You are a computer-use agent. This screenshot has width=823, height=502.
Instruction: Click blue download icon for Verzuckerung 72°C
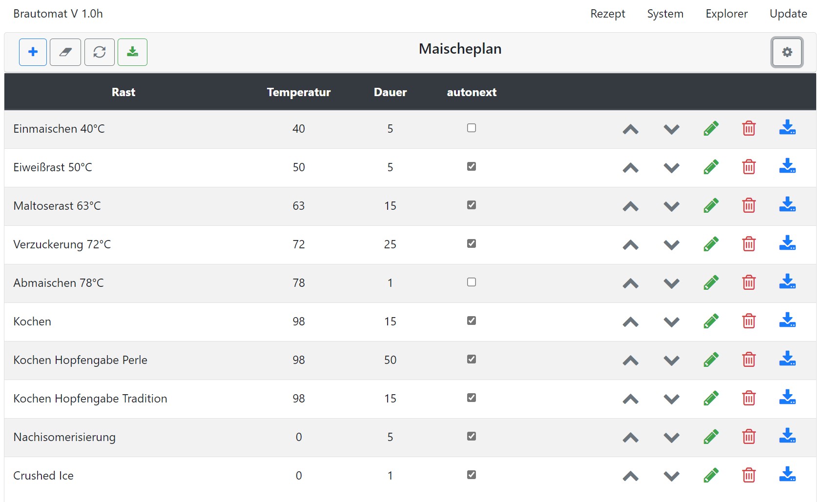pyautogui.click(x=787, y=243)
